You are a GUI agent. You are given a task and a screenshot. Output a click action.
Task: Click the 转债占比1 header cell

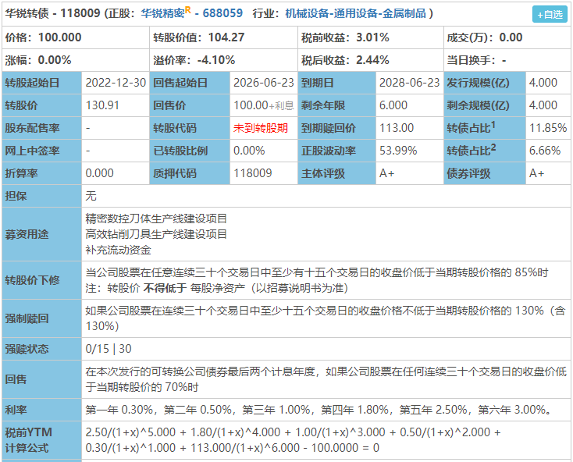point(485,128)
